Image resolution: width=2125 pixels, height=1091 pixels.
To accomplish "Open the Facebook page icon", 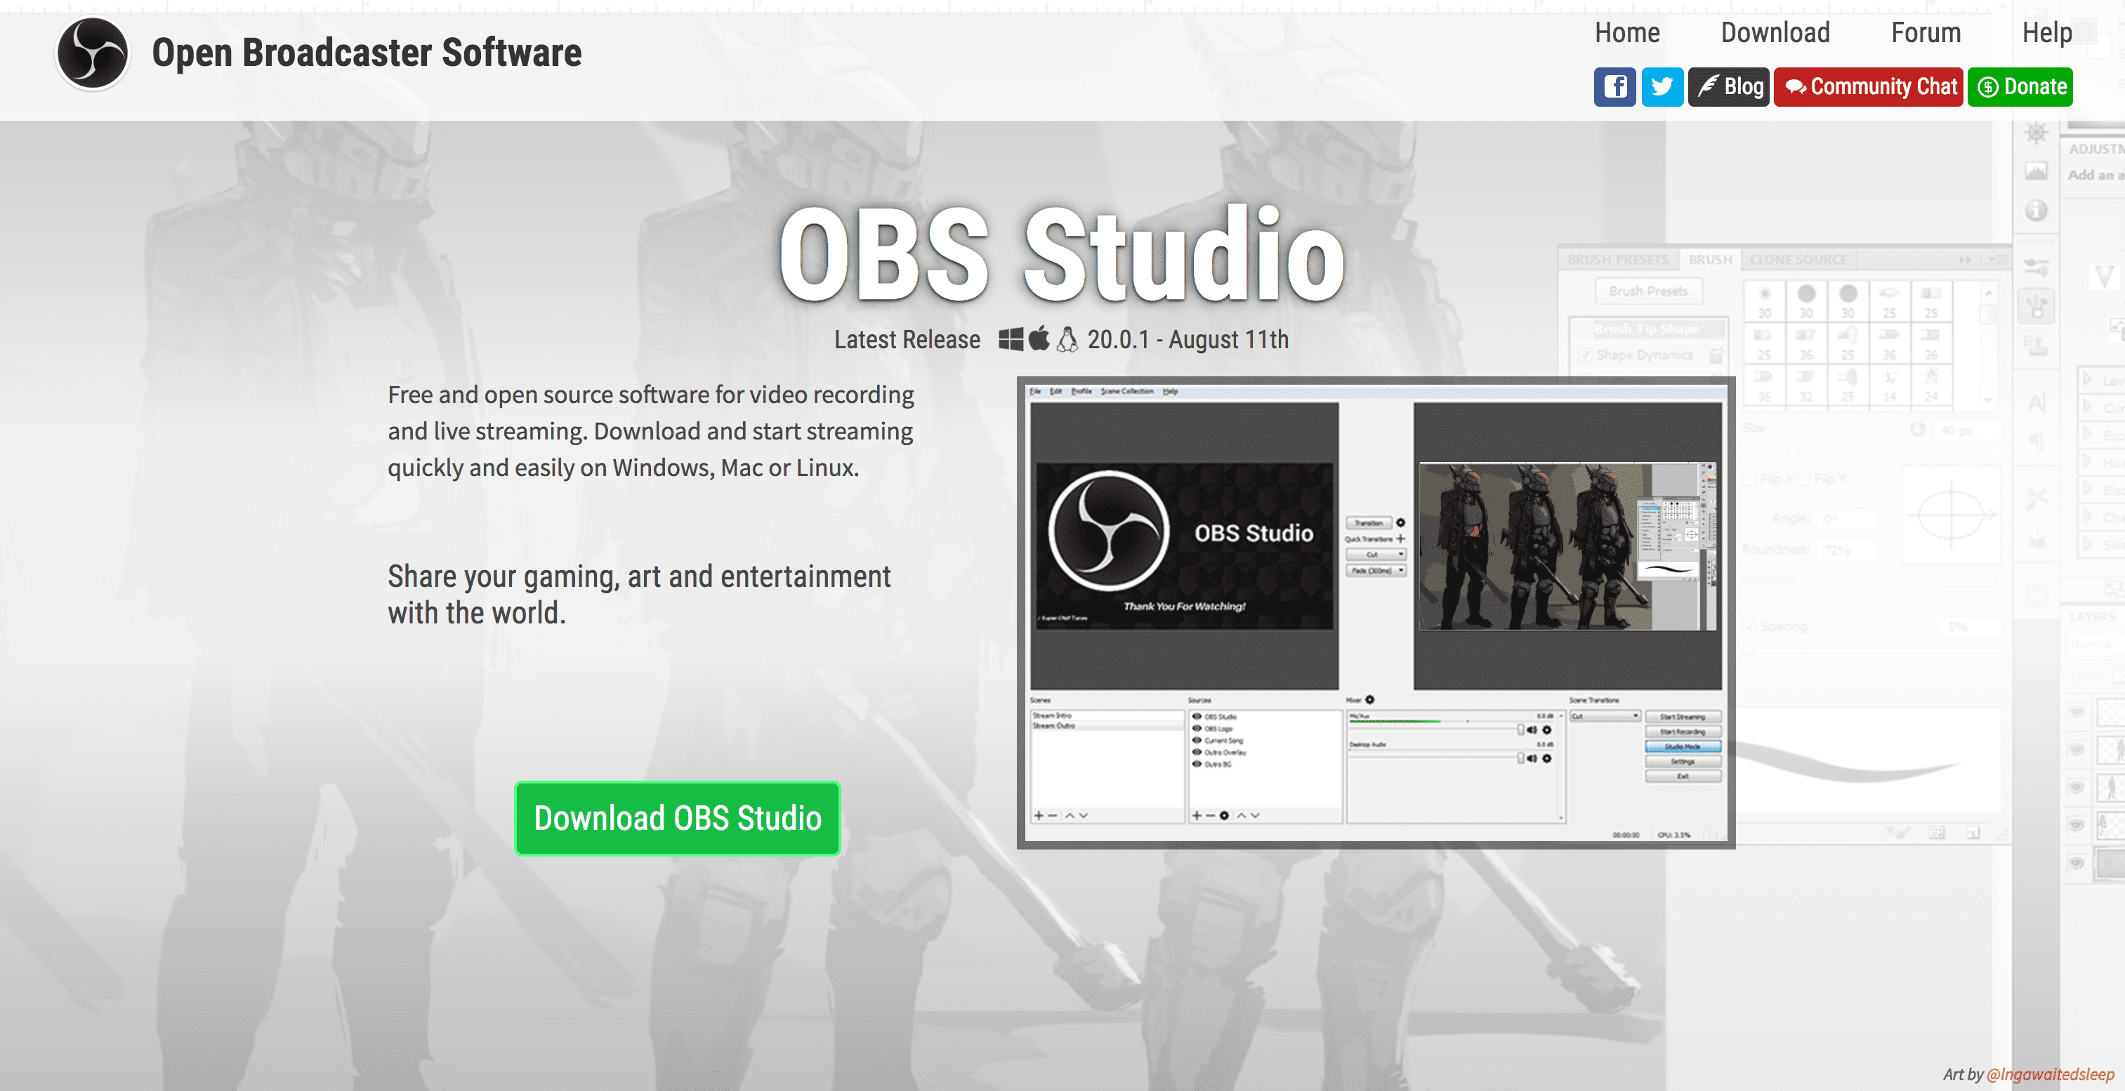I will click(x=1614, y=86).
